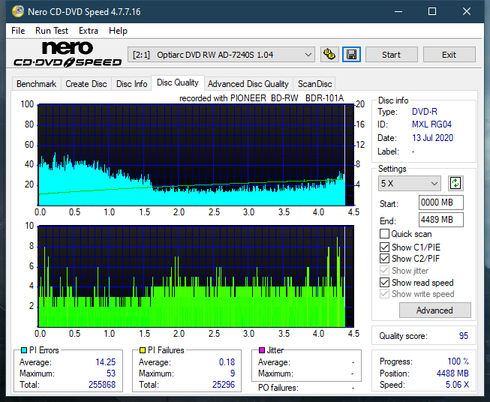The height and width of the screenshot is (402, 490).
Task: Click the Speed value 5.06 X
Action: [x=457, y=385]
